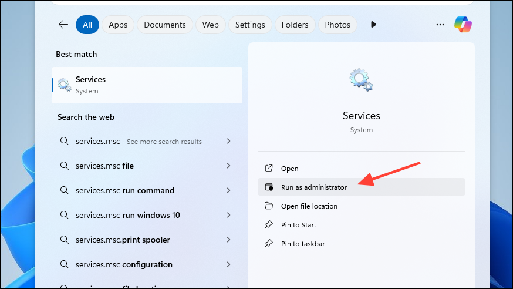Go back with the left arrow button

point(63,25)
